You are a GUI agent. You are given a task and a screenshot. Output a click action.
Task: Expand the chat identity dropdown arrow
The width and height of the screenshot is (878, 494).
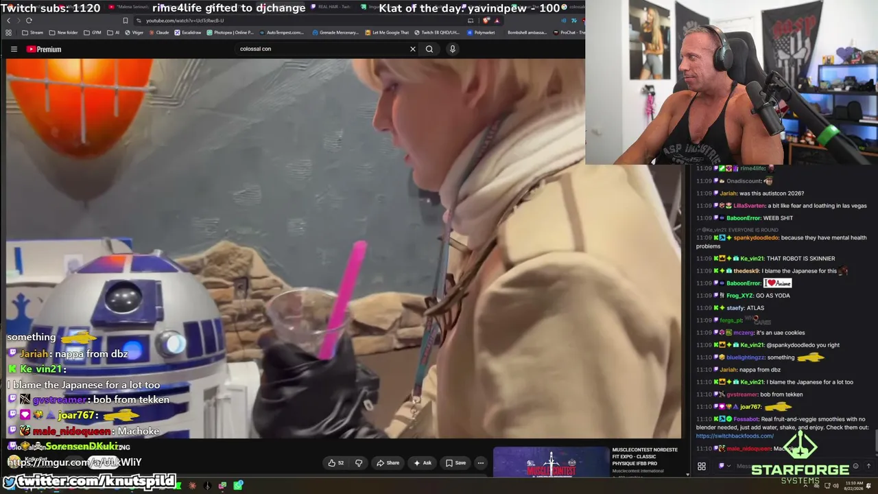click(x=729, y=466)
